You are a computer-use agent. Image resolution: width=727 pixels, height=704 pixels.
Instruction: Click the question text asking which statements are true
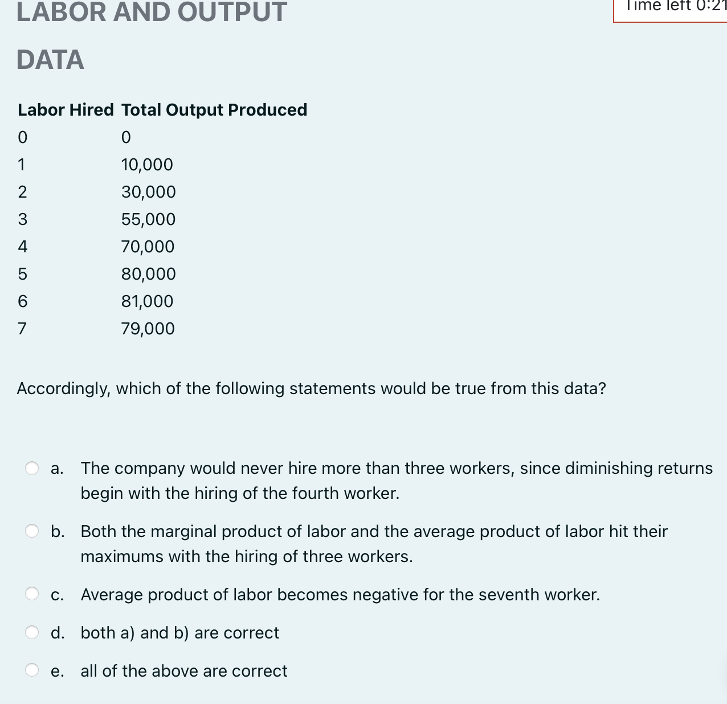[311, 388]
